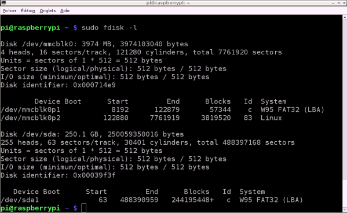Click 'Disk identifier: 0x00039f3f' line
Screen dimensions: 347x213
(58, 175)
